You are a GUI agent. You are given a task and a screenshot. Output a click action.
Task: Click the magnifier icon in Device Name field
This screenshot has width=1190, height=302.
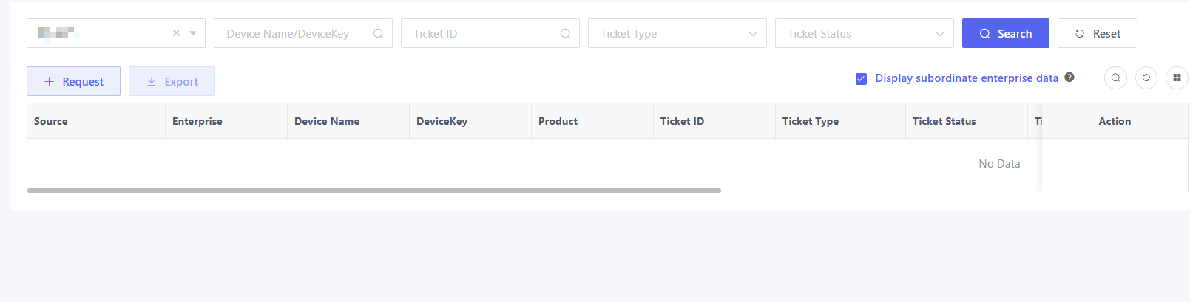coord(378,34)
